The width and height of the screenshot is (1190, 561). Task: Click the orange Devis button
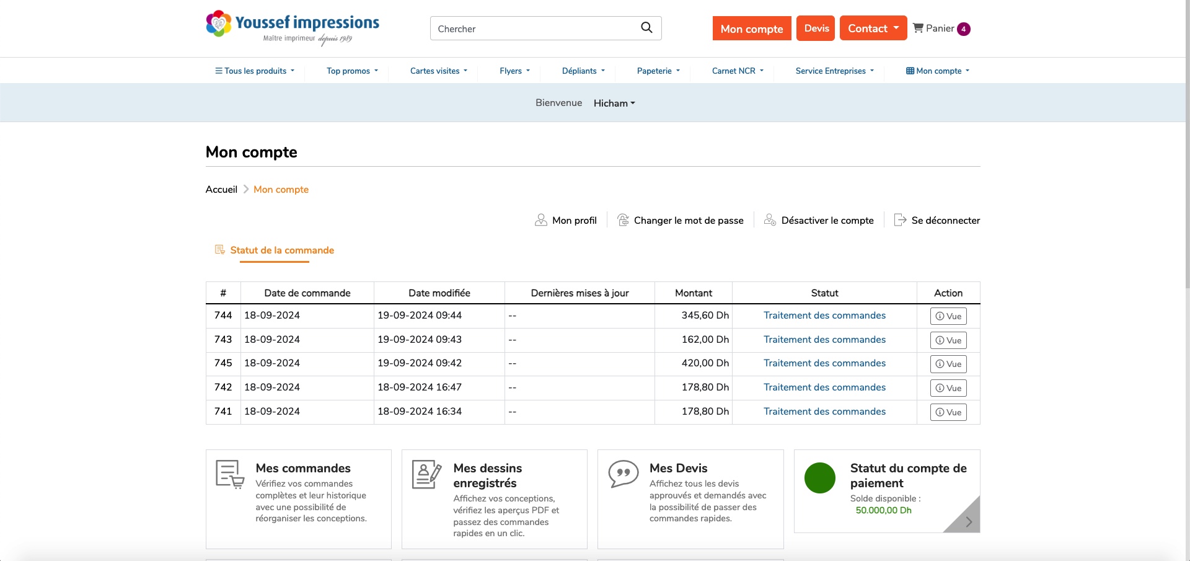[x=816, y=29]
